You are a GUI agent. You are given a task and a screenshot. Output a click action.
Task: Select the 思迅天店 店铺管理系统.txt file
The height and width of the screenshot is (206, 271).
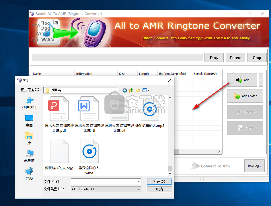pos(119,114)
